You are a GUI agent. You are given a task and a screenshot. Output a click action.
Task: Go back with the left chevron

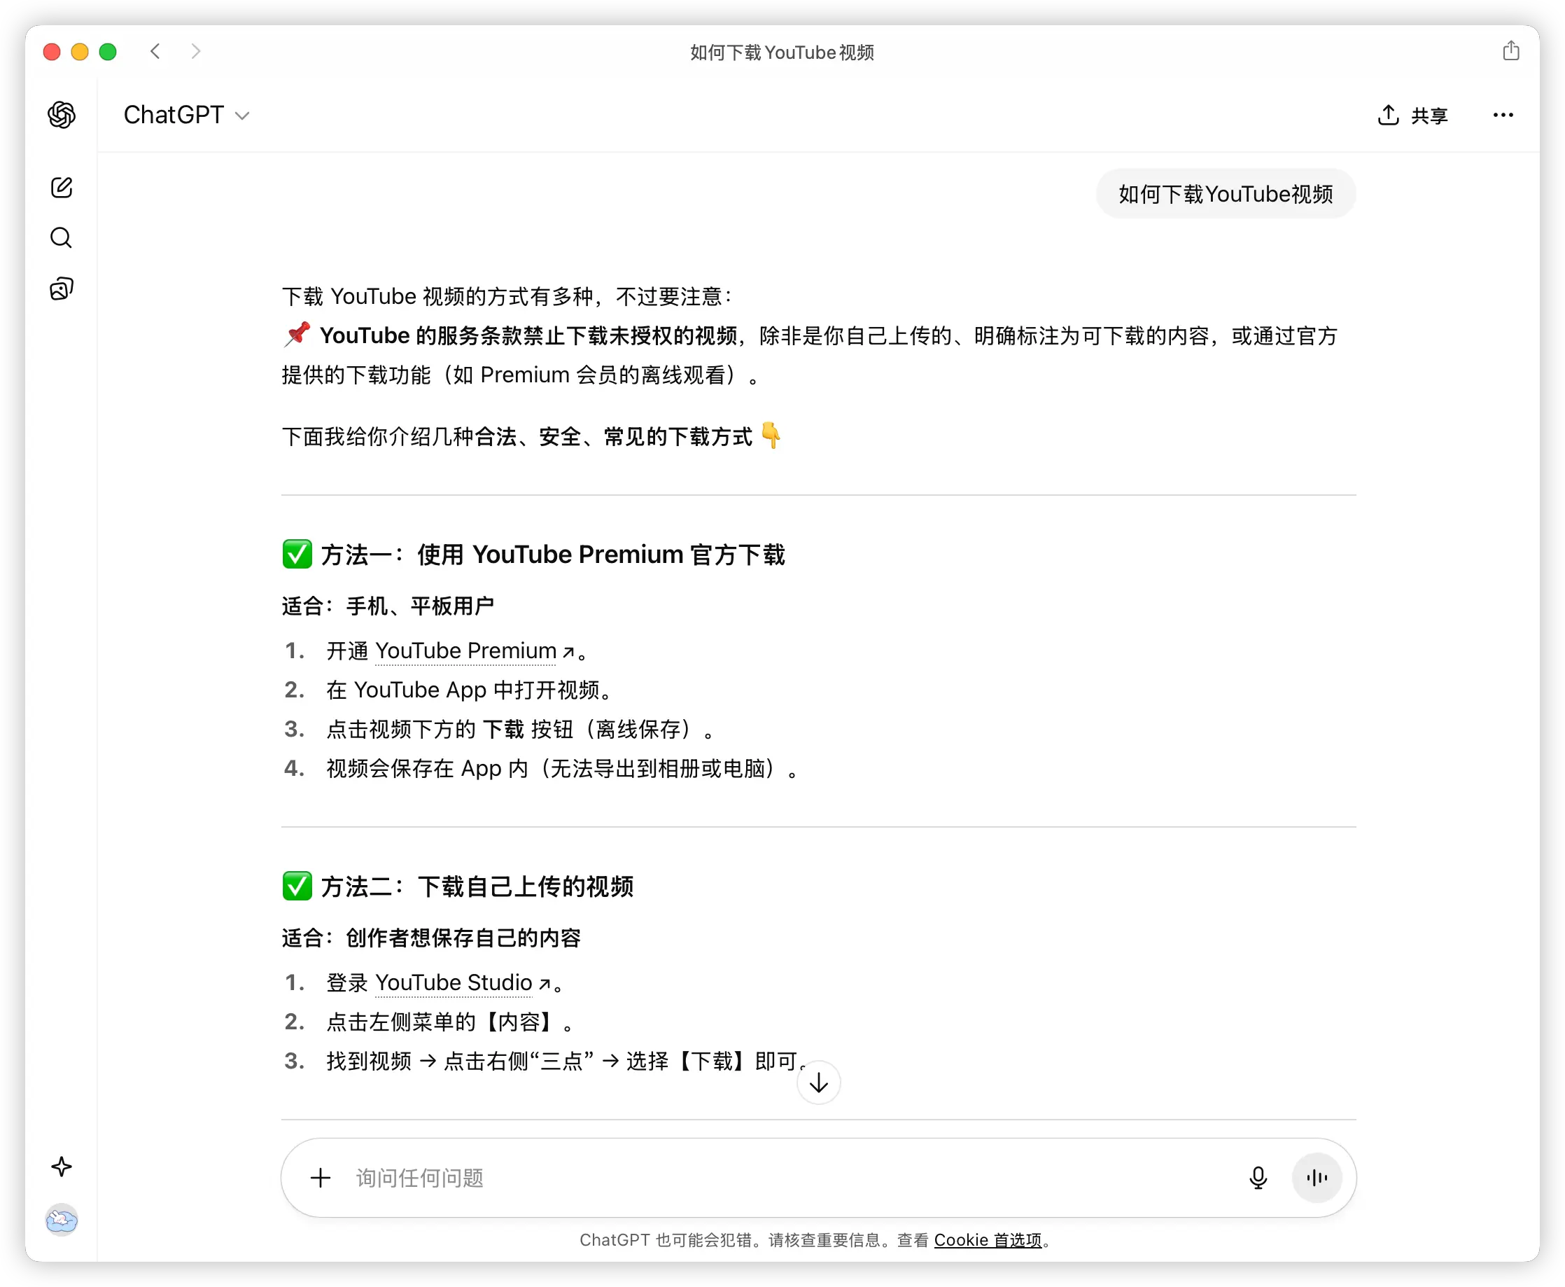[155, 51]
